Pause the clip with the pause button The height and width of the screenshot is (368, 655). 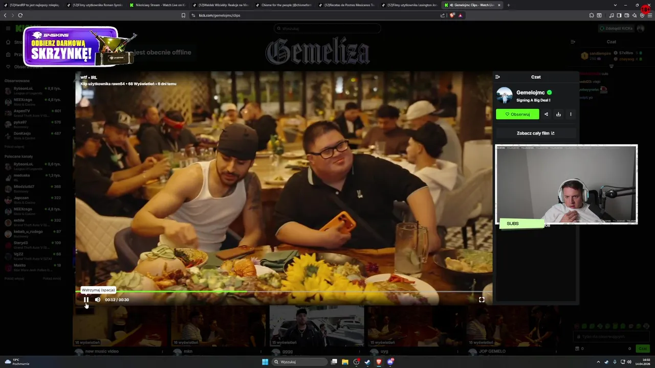click(x=86, y=300)
